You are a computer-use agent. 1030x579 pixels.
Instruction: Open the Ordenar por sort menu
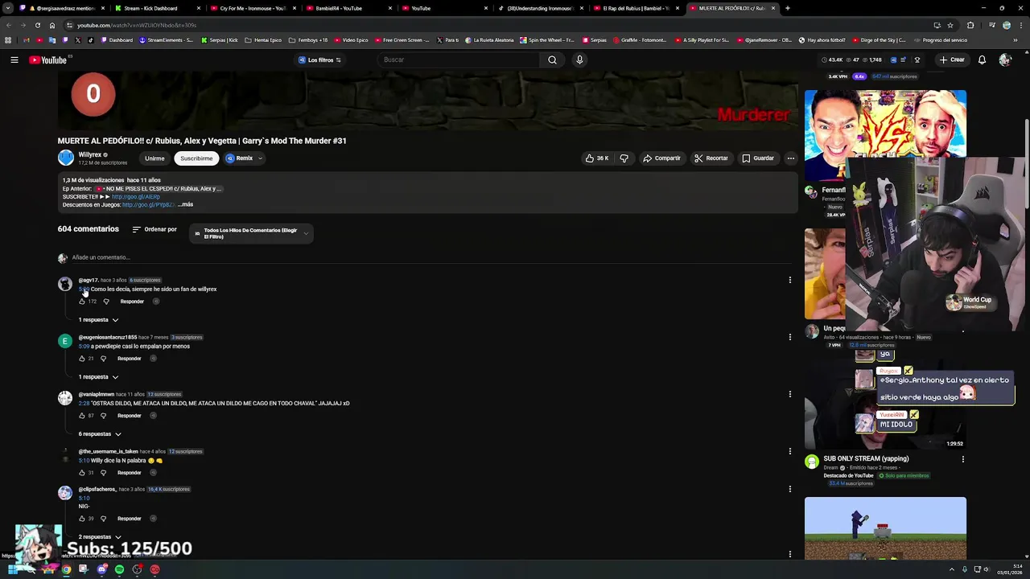[154, 229]
